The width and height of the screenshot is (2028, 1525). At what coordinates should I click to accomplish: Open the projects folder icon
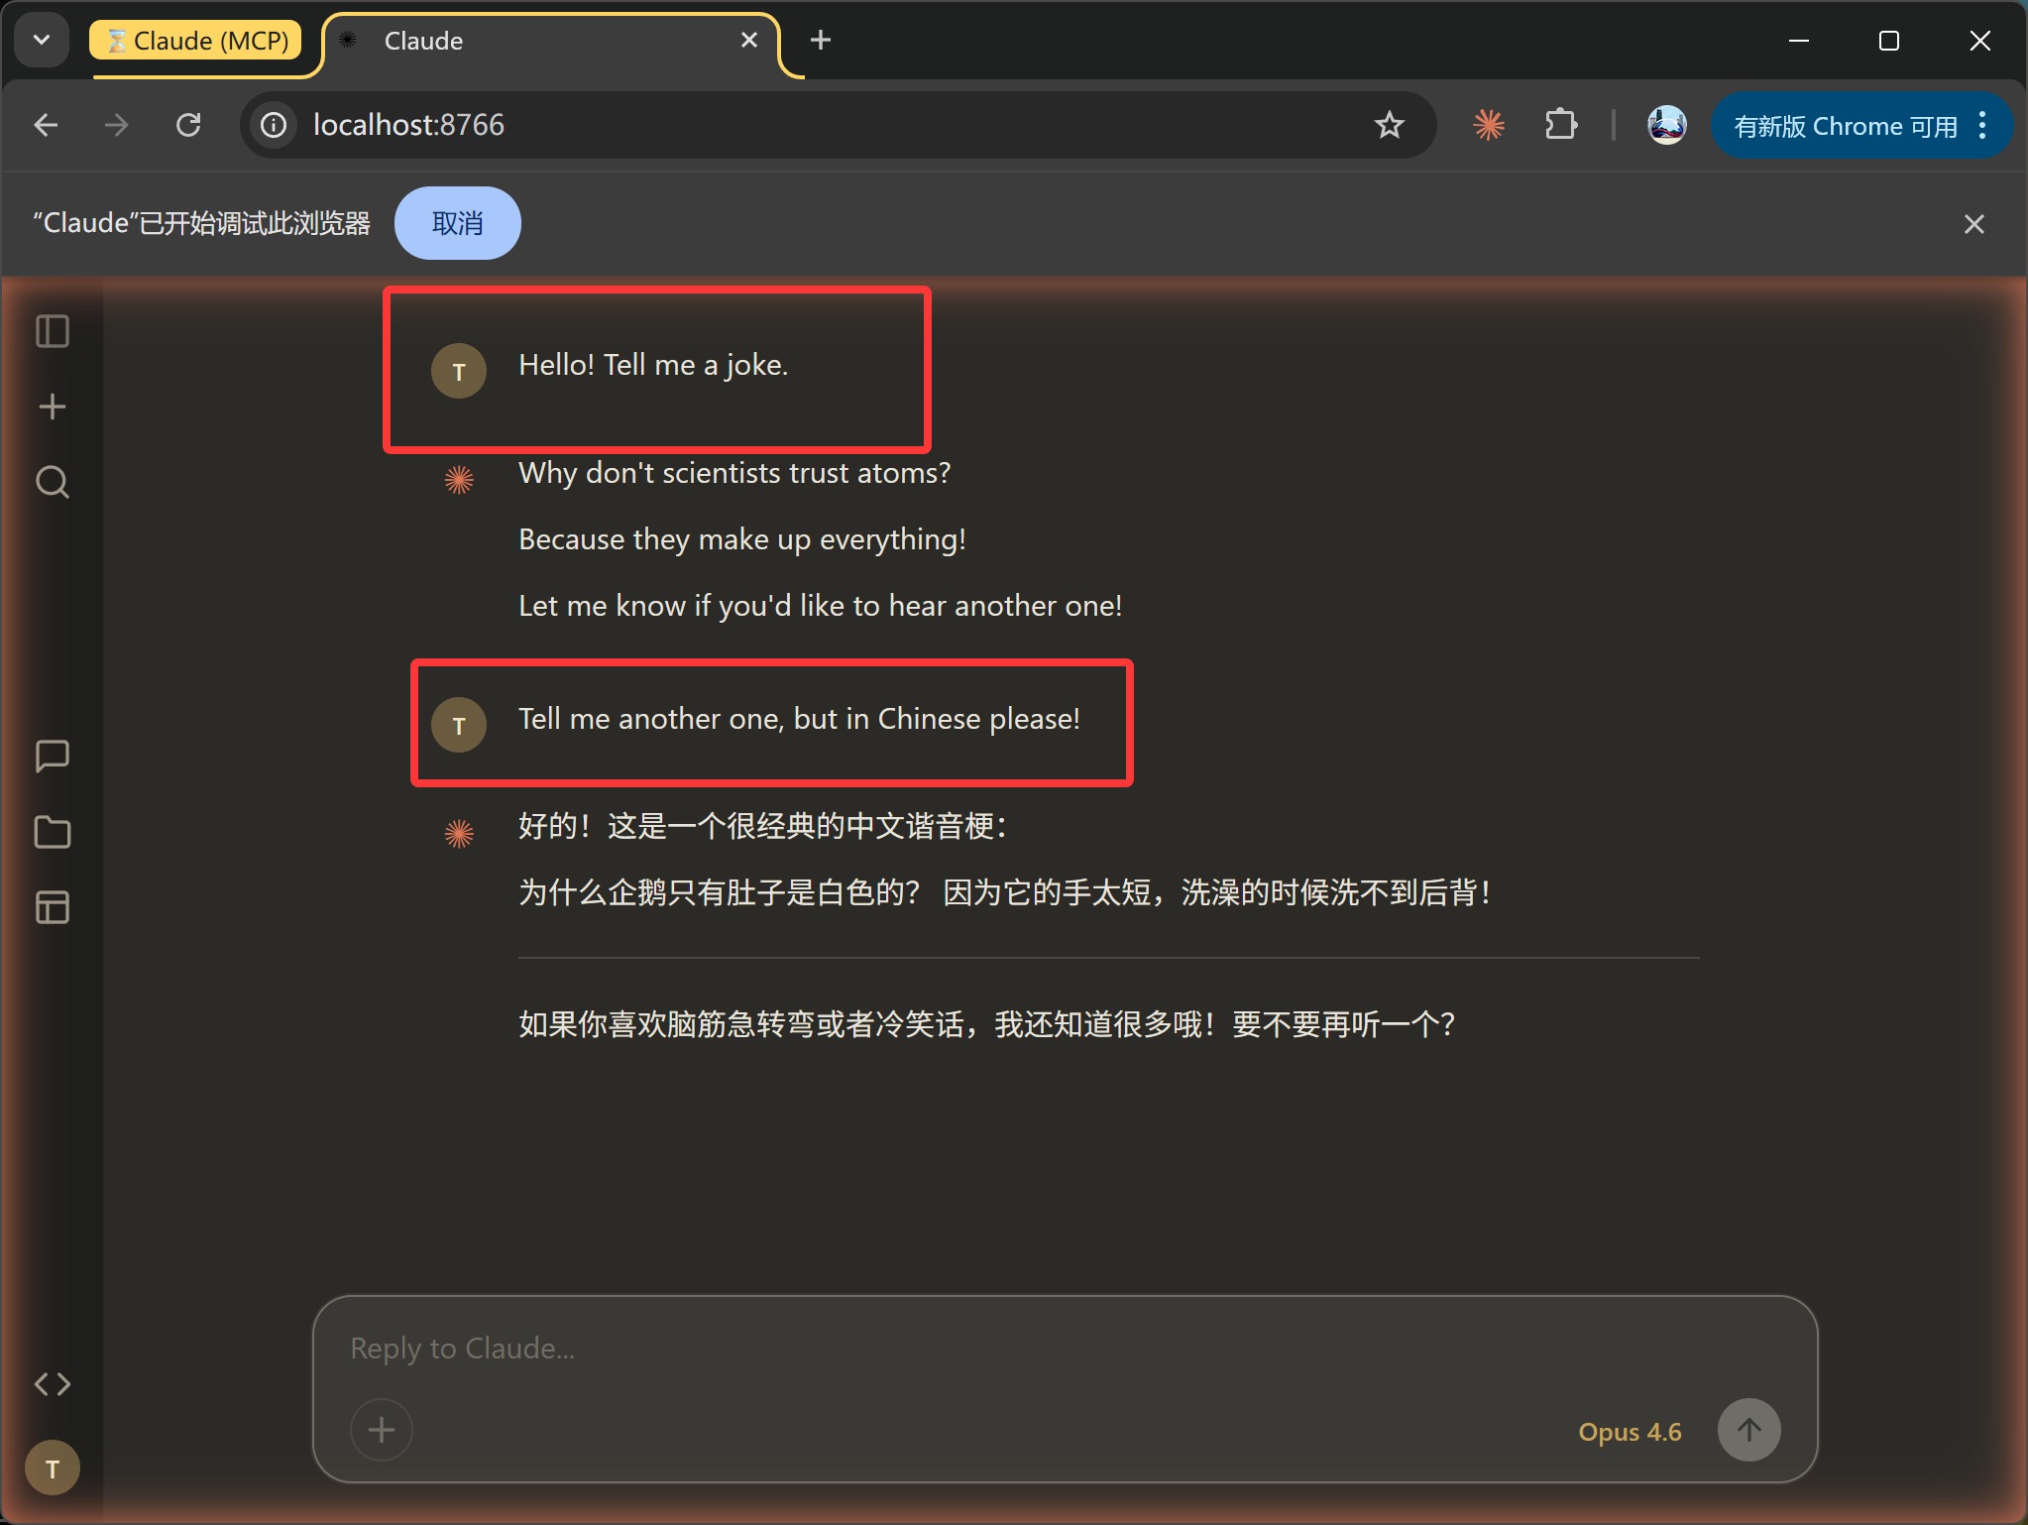pos(53,832)
